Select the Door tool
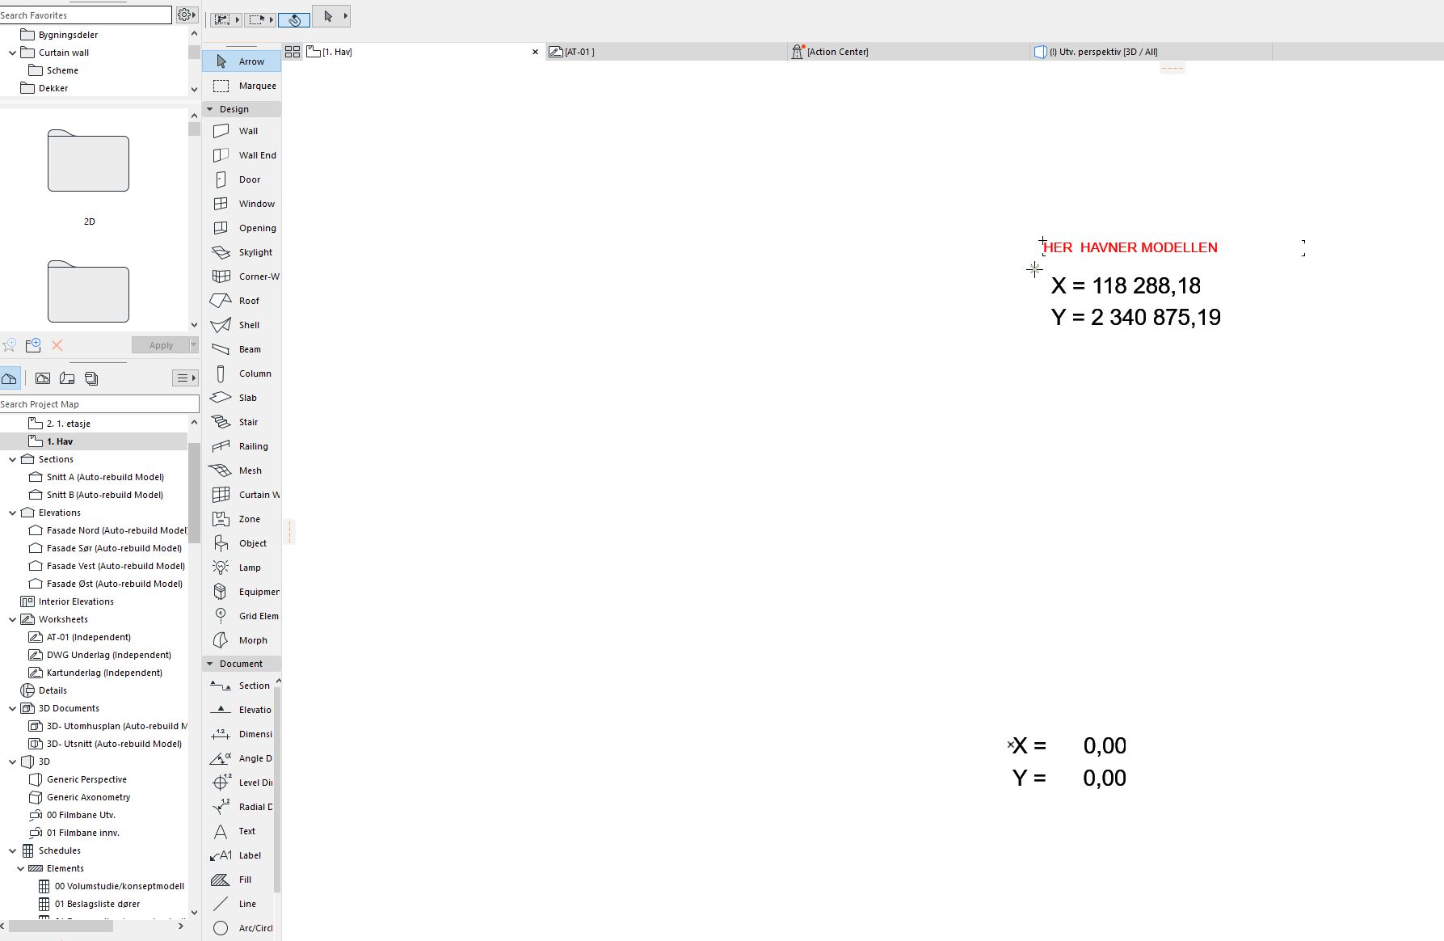1444x941 pixels. 241,179
